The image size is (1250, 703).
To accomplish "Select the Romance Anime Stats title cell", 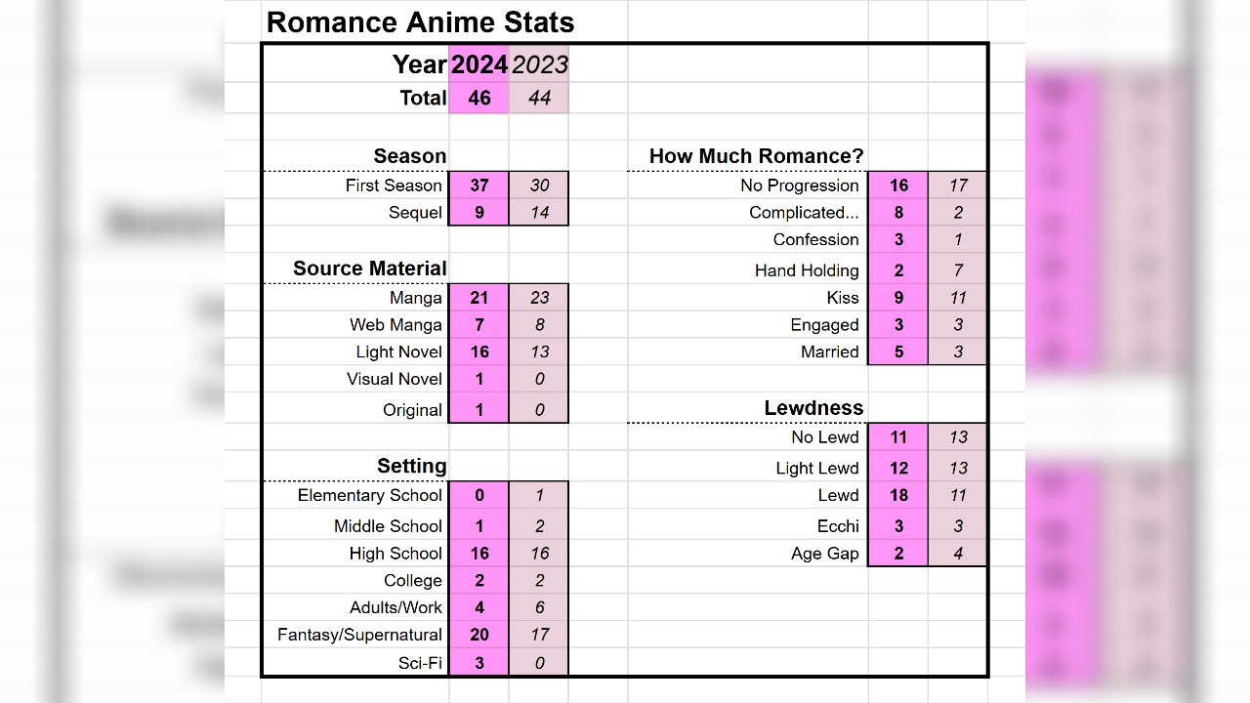I will click(x=421, y=22).
